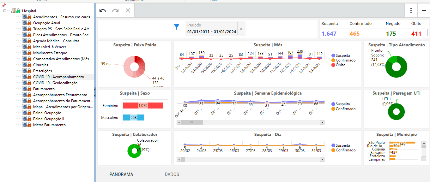Click the plus add tab icon
The image size is (430, 182).
[424, 10]
